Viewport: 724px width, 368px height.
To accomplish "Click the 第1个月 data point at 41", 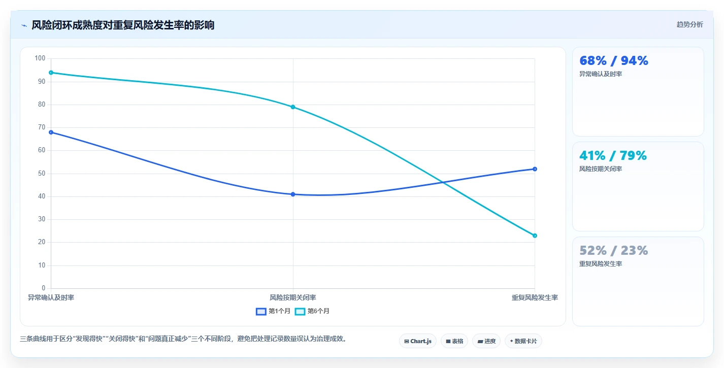I will coord(293,194).
